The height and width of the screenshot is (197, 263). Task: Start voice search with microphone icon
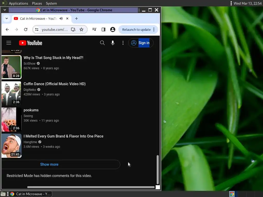pyautogui.click(x=113, y=43)
